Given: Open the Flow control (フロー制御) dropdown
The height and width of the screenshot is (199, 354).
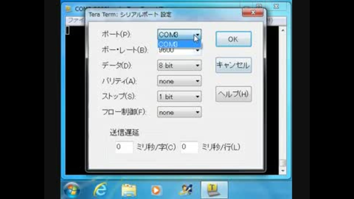Looking at the screenshot, I should 179,112.
